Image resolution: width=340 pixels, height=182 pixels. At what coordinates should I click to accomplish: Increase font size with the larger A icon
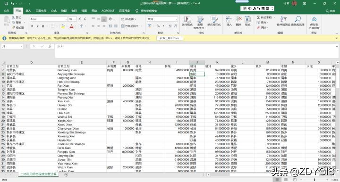point(80,19)
